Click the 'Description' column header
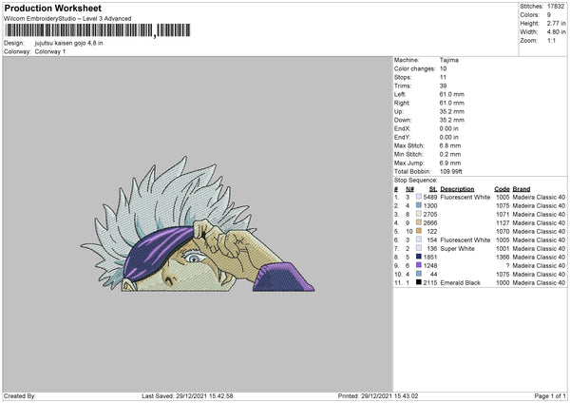This screenshot has width=570, height=403. 457,189
